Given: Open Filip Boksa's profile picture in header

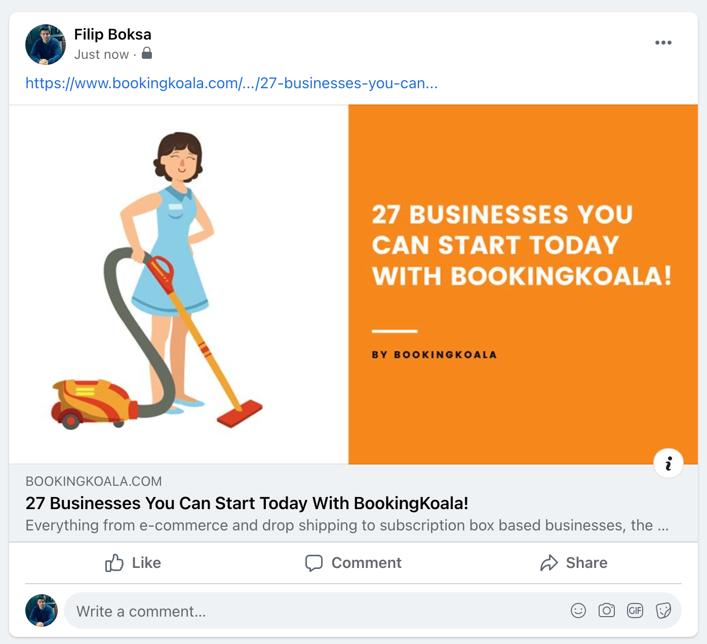Looking at the screenshot, I should 46,45.
